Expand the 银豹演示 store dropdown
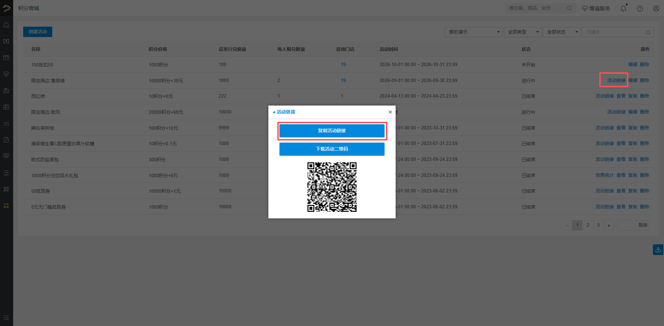Image resolution: width=664 pixels, height=326 pixels. point(473,32)
